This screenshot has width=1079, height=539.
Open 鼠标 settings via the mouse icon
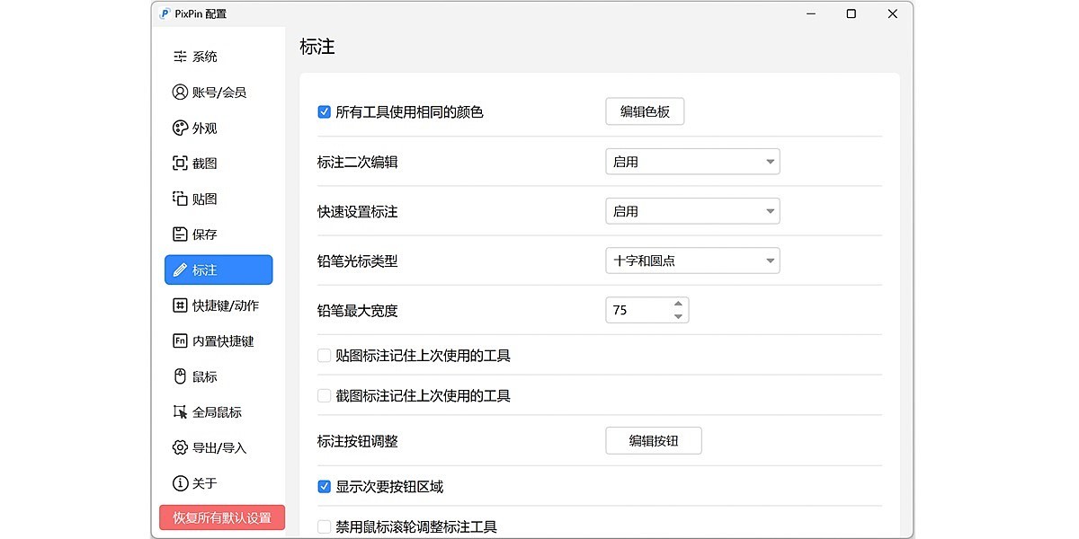pyautogui.click(x=180, y=376)
